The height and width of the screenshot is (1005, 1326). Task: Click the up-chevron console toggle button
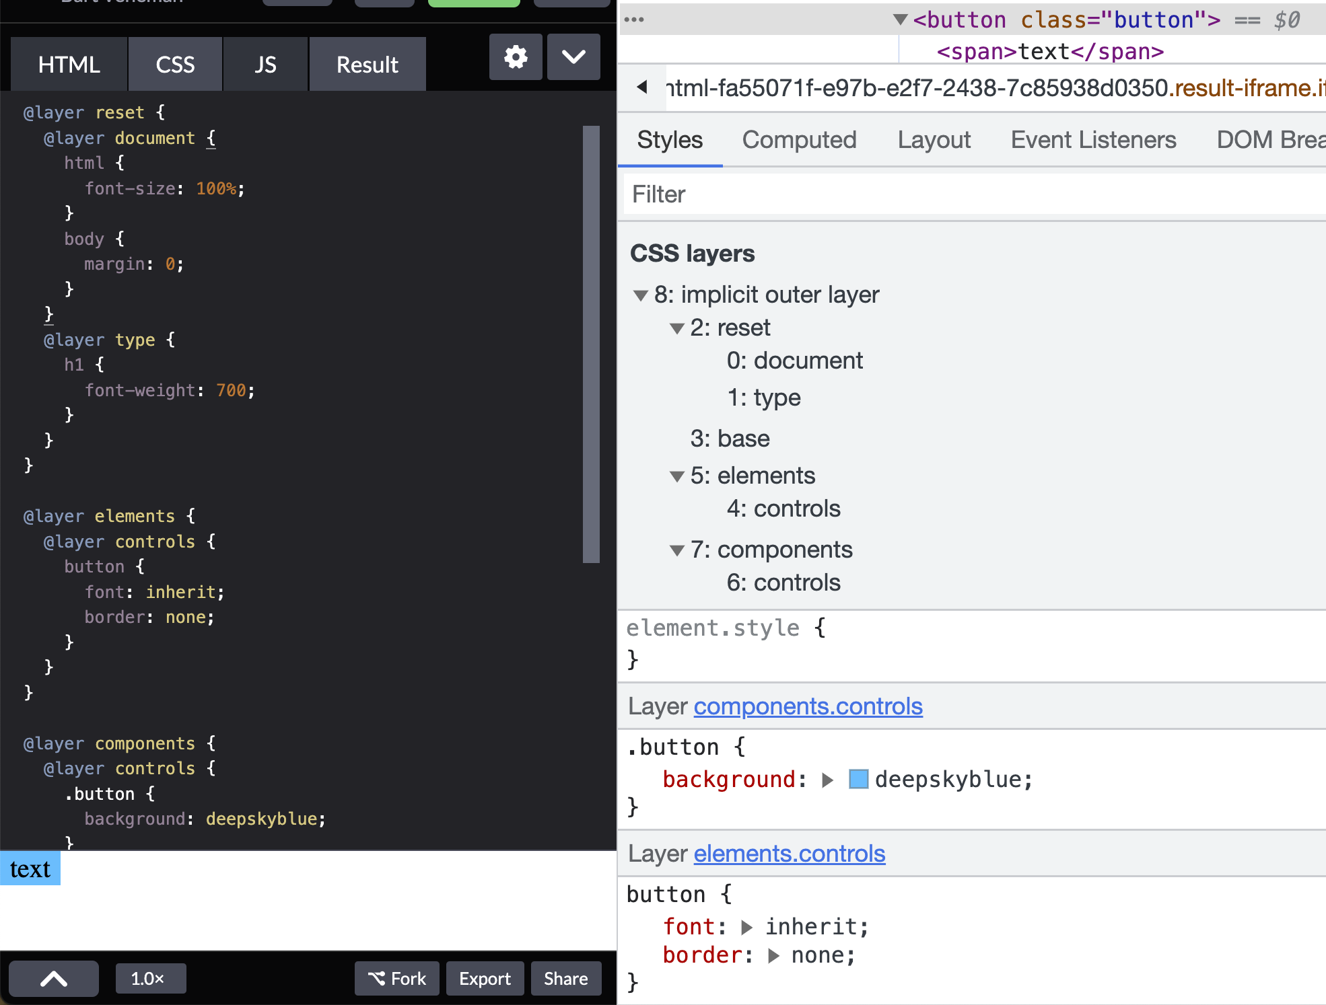[54, 979]
